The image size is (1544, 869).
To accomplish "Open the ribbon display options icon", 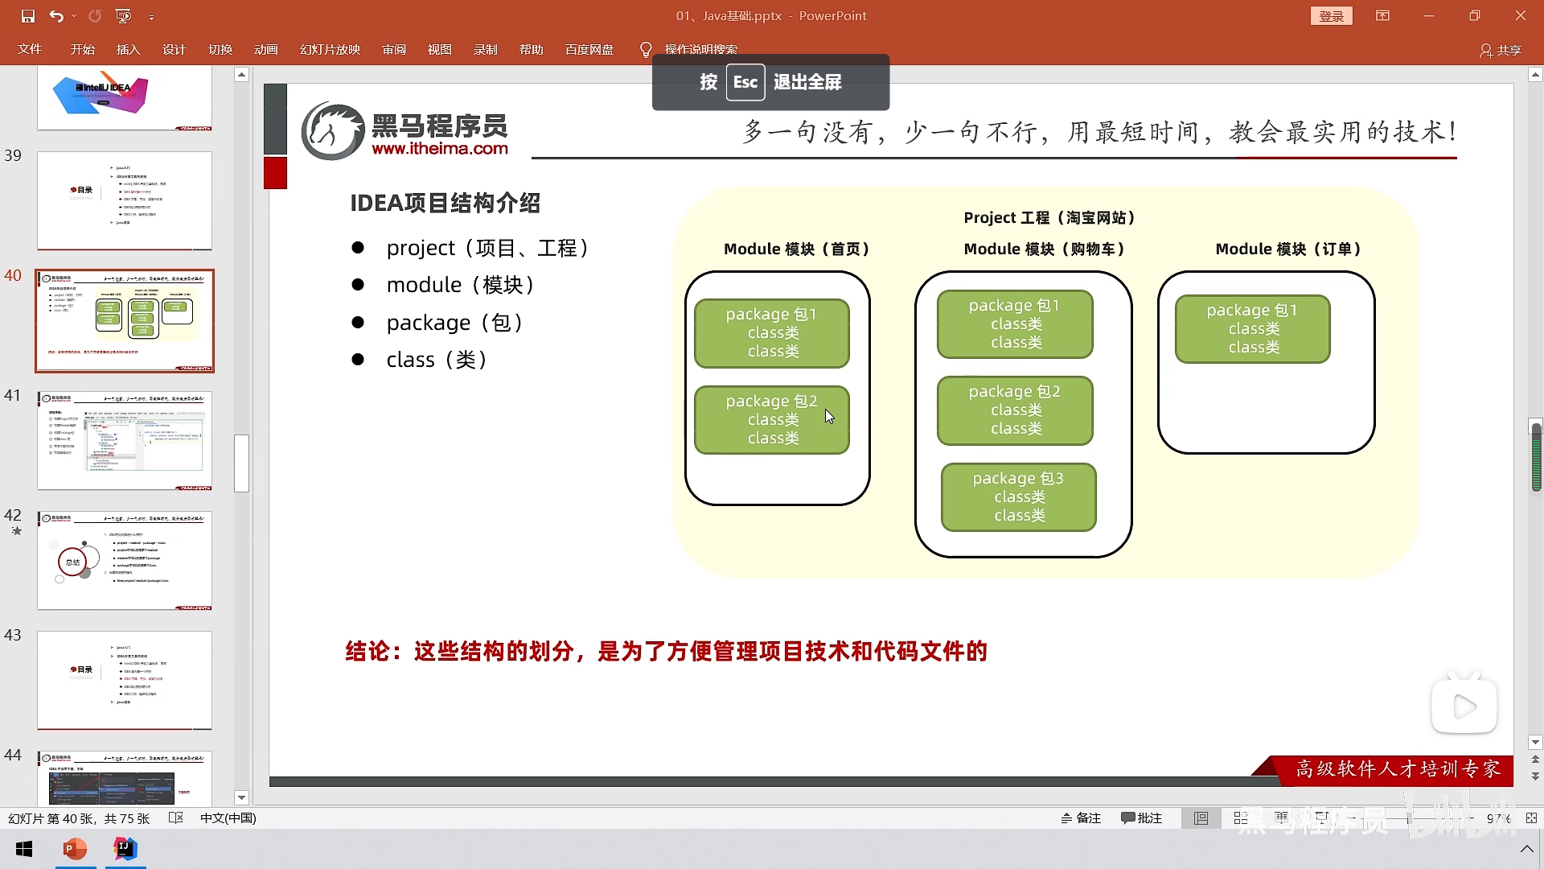I will pos(1382,16).
